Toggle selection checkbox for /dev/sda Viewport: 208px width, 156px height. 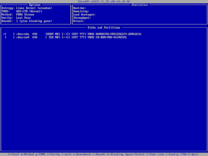(x=10, y=34)
